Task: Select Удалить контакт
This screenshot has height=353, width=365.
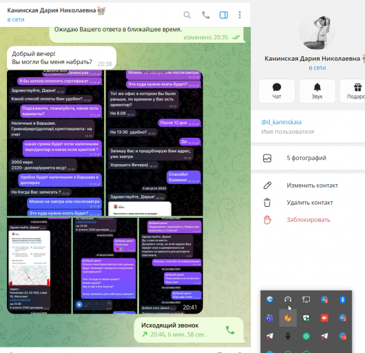Action: 308,203
